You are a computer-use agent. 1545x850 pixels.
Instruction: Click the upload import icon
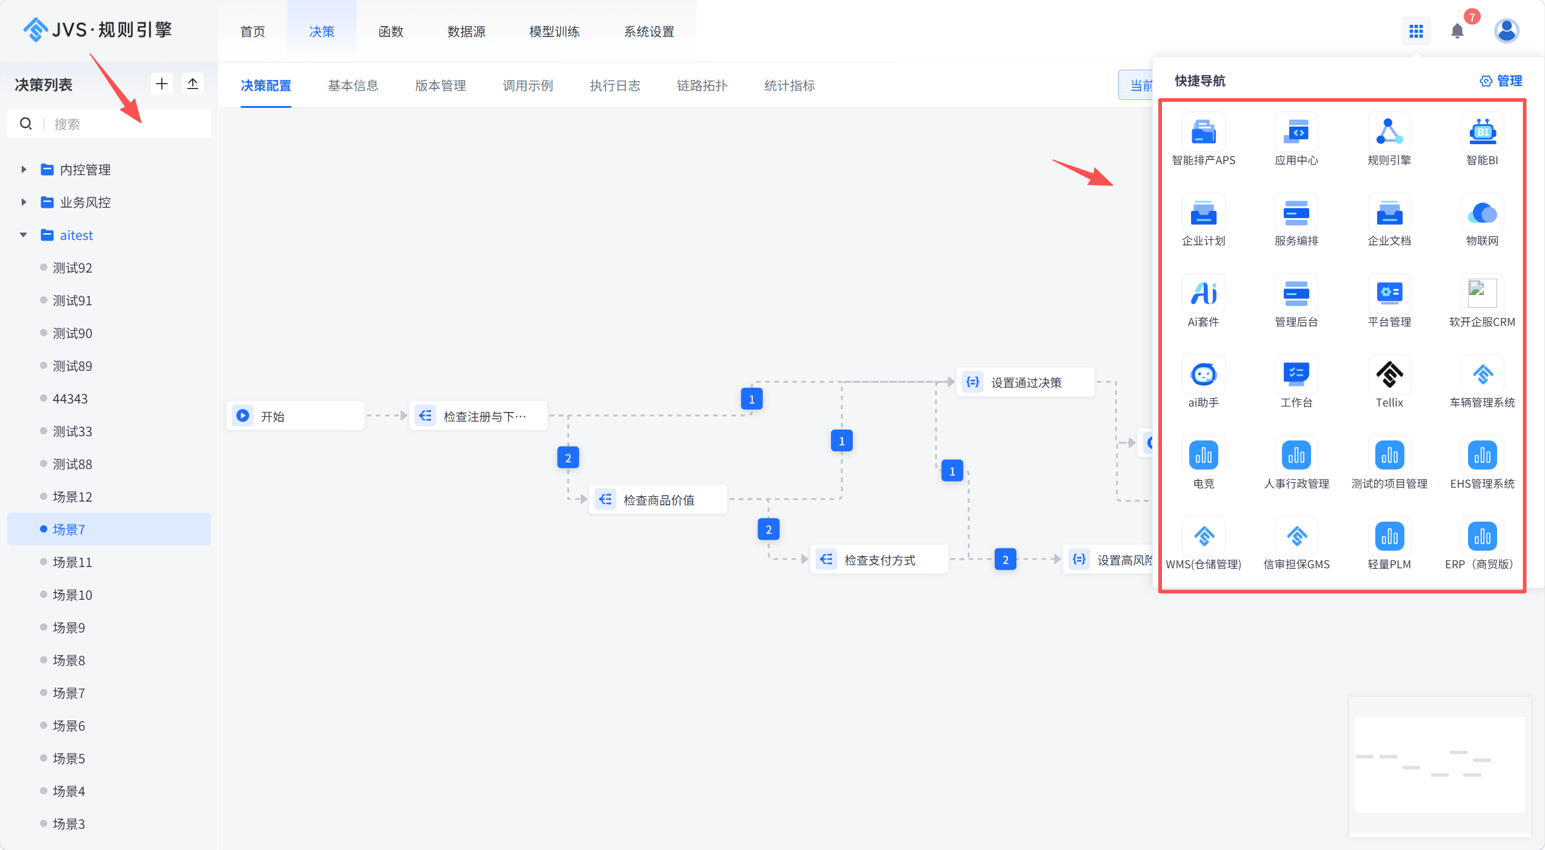coord(192,84)
